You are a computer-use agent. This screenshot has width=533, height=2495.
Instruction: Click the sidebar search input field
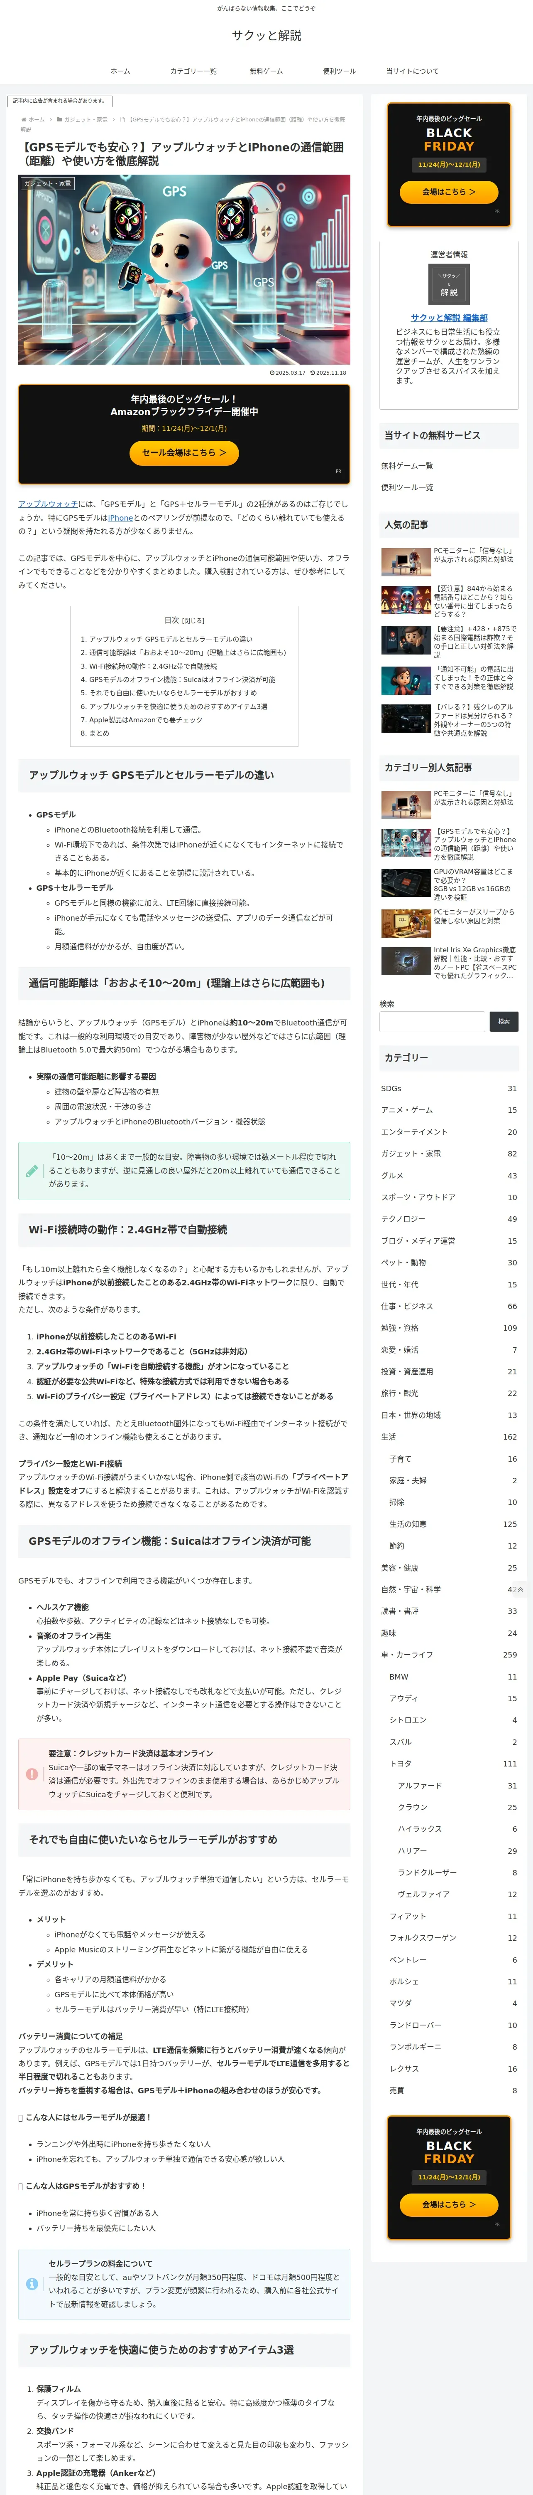(433, 1021)
